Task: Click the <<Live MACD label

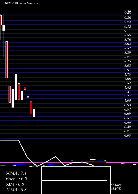Action: tap(116, 187)
